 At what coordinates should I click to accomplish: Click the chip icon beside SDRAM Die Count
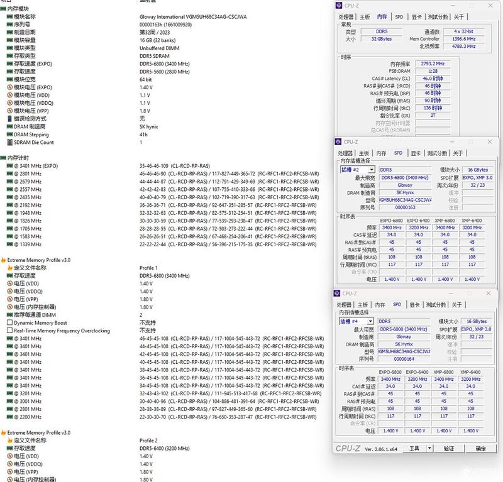click(x=9, y=143)
